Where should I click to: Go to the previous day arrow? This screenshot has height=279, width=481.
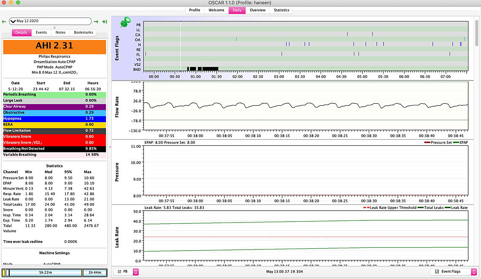pos(4,21)
